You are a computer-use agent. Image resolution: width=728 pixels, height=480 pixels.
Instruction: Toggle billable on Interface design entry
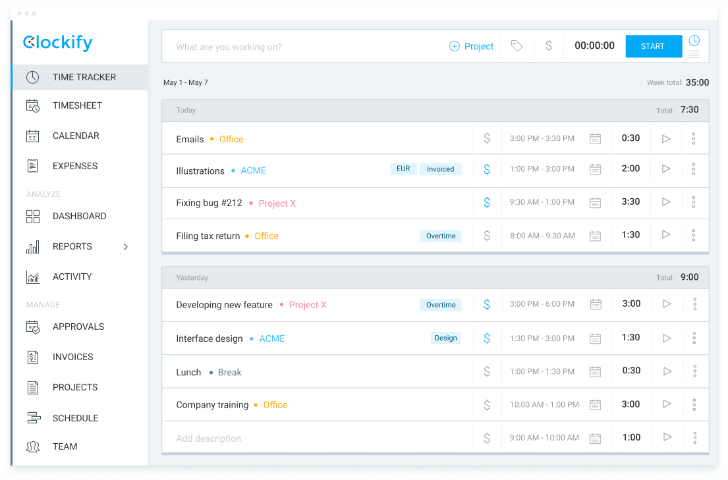[487, 338]
